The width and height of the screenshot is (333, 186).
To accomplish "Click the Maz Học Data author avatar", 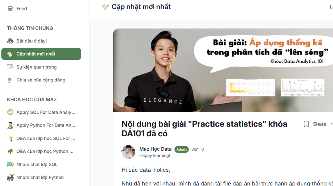I will pos(128,152).
